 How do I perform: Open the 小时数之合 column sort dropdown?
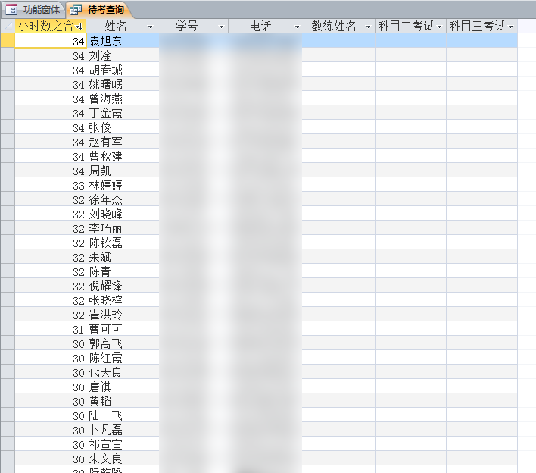pos(79,27)
